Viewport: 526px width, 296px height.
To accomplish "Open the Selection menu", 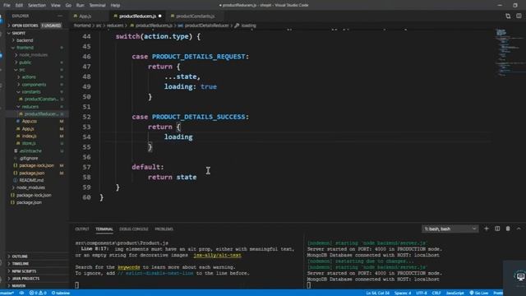I will point(37,6).
